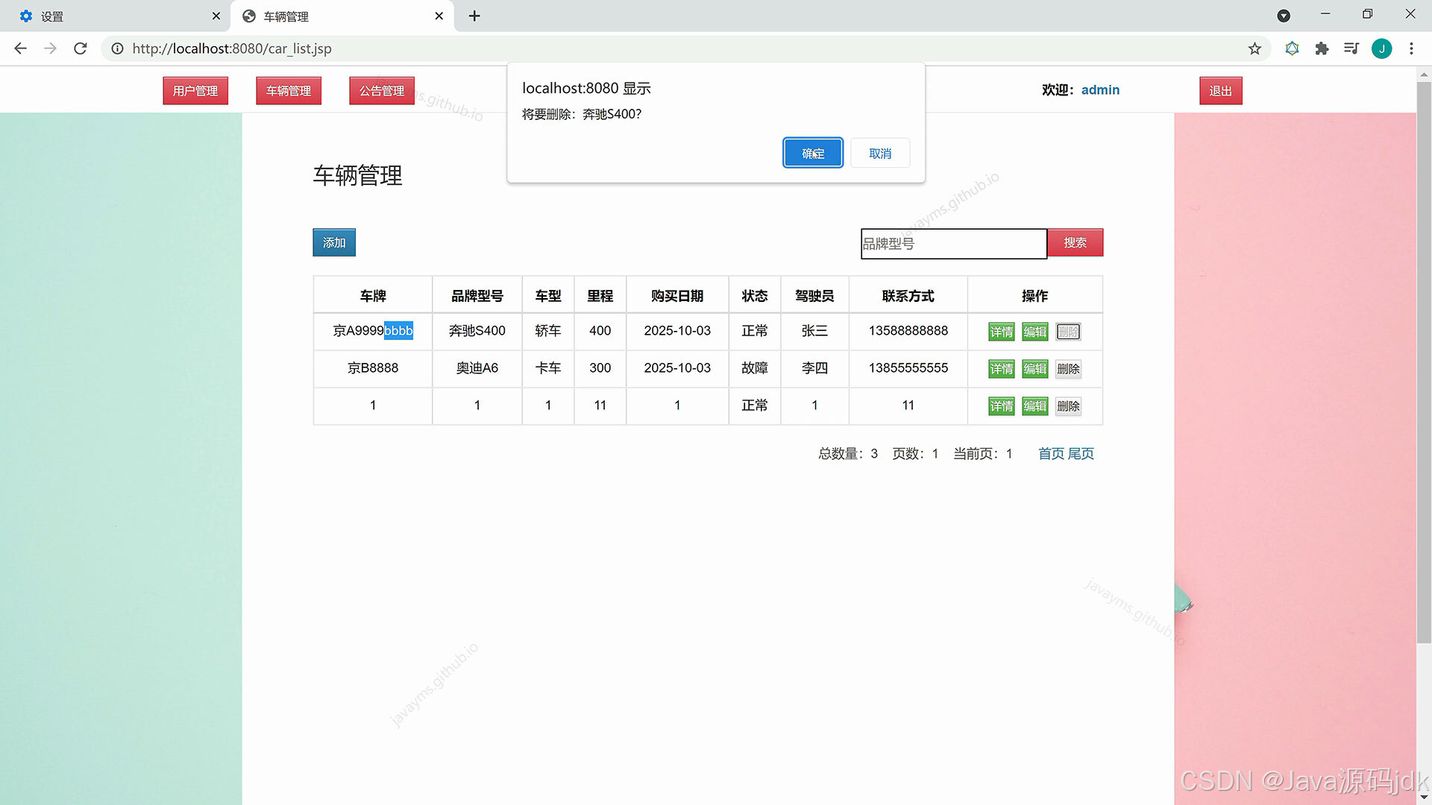Screen dimensions: 1432x805
Task: Click the 奔驰S400 cell
Action: tap(477, 330)
